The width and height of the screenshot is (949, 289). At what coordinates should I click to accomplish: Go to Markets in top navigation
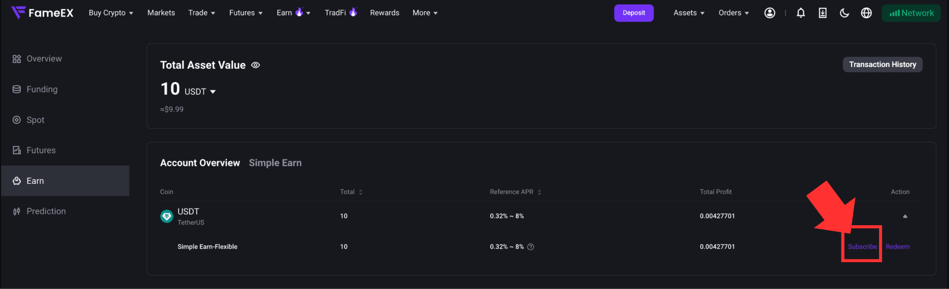[161, 13]
